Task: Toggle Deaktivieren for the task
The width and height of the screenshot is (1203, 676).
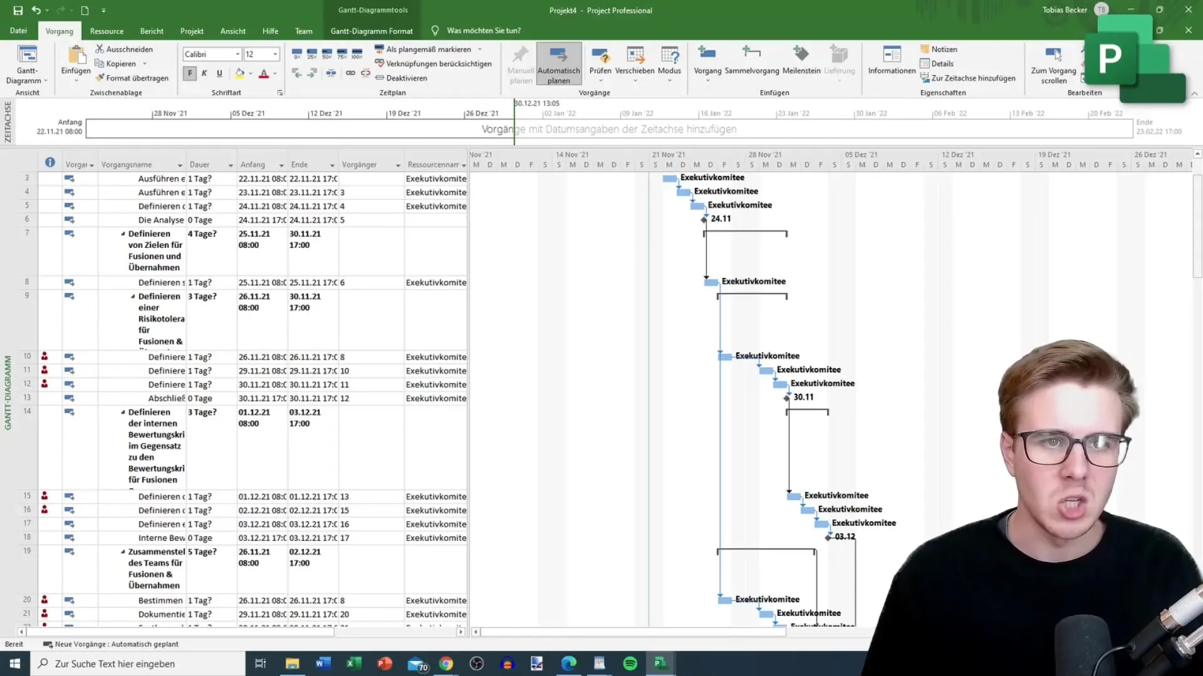Action: [x=401, y=78]
